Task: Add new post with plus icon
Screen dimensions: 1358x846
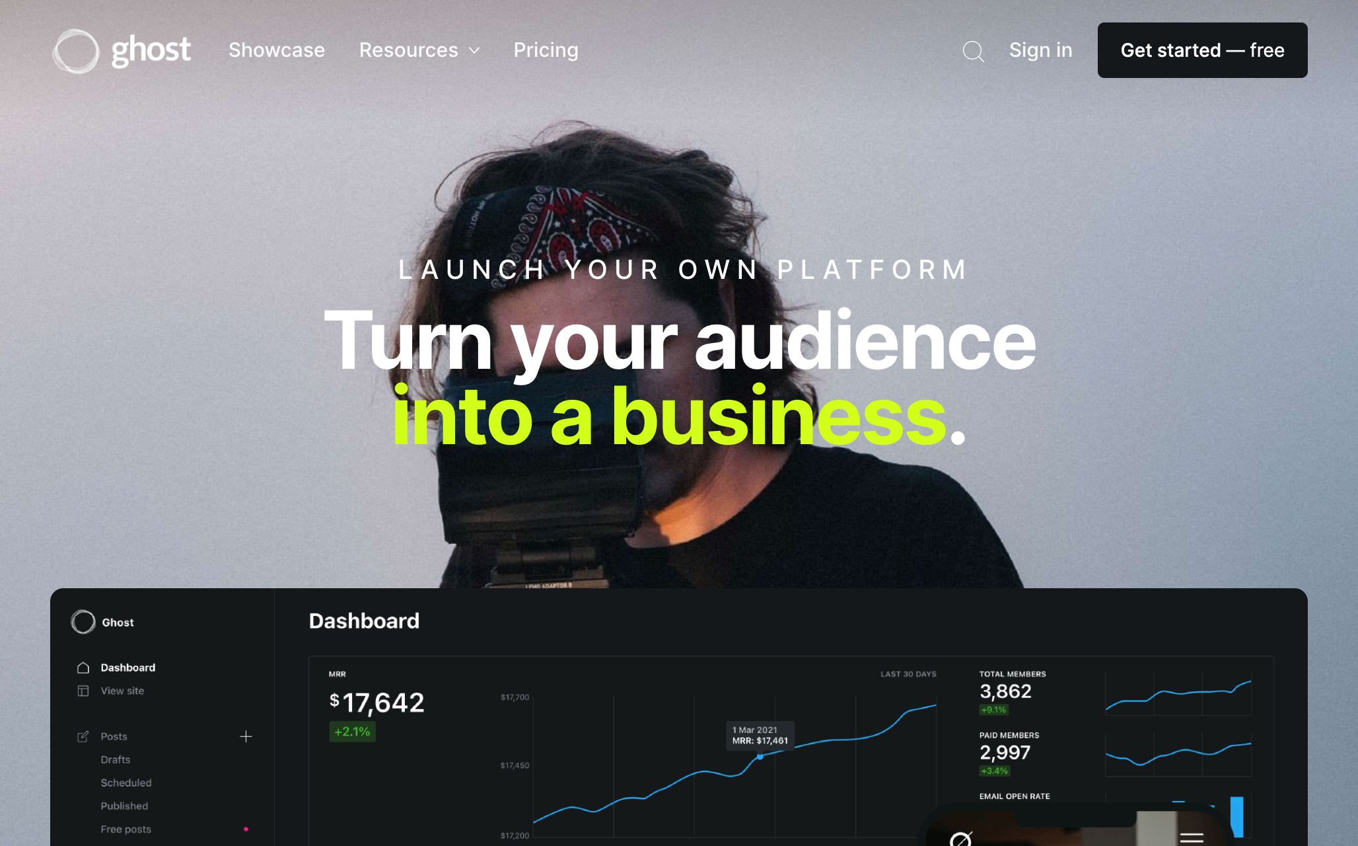Action: (246, 736)
